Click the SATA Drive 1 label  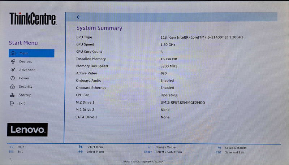[x=86, y=117]
